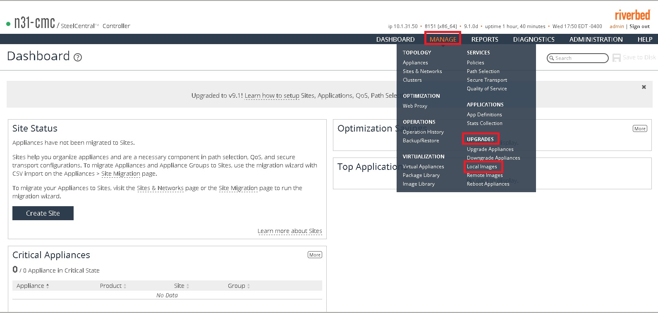Sort the table by Group column
Viewport: 658px width, 313px height.
pyautogui.click(x=239, y=286)
